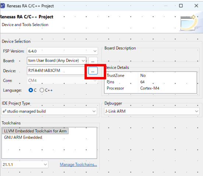Select LLVM Embedded Toolchain for Arm
Viewport: 203px width, 176px height.
(35, 131)
